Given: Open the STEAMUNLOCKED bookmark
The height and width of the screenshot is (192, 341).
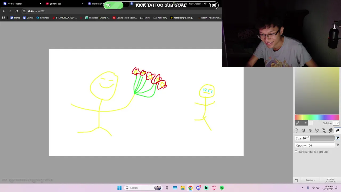Looking at the screenshot, I should (x=64, y=18).
